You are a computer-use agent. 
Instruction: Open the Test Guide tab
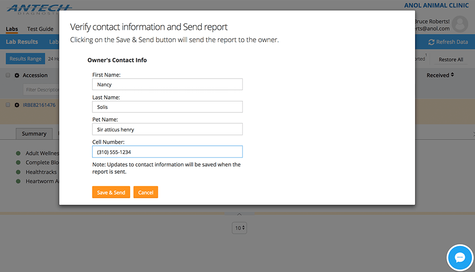[x=40, y=29]
